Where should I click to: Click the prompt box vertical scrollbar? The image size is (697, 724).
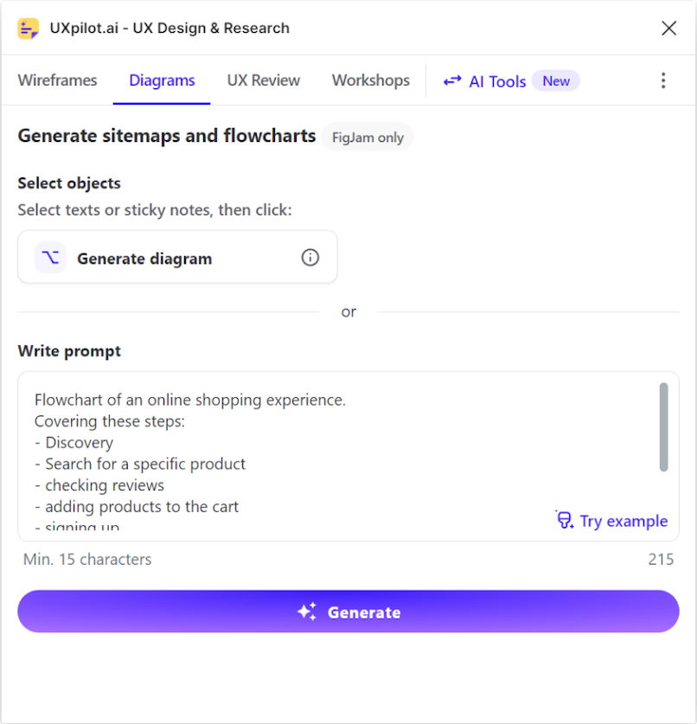(x=664, y=427)
